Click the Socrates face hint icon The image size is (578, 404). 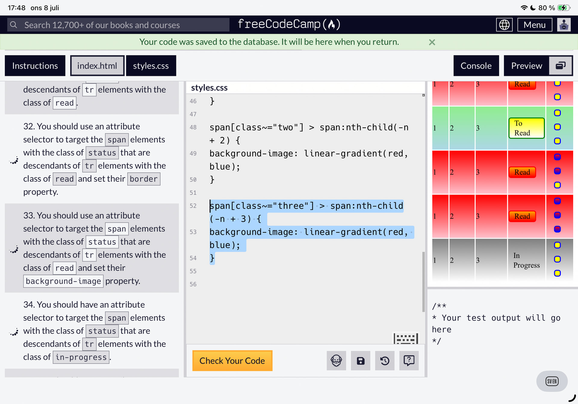point(336,361)
